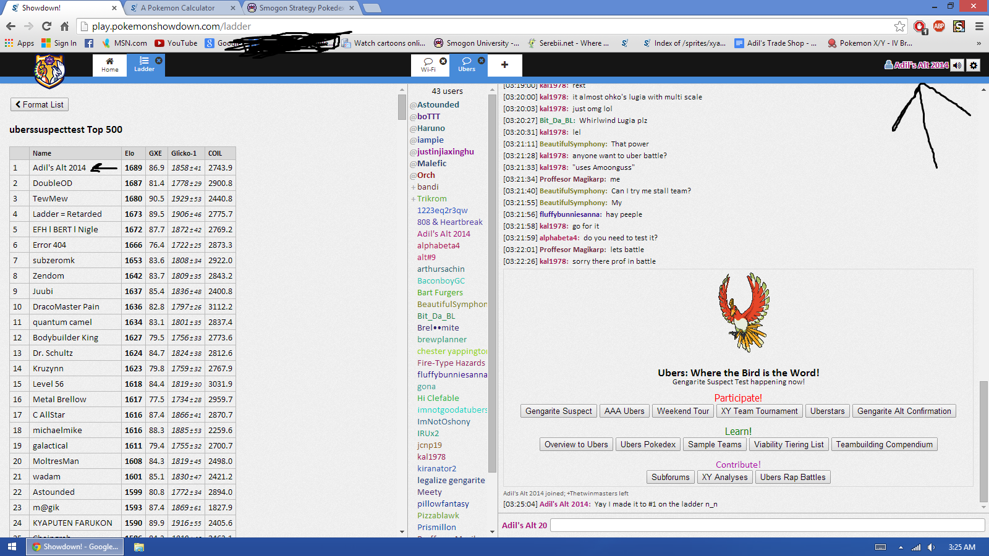Viewport: 989px width, 556px height.
Task: Open the Smogon University bookmark
Action: click(x=476, y=43)
